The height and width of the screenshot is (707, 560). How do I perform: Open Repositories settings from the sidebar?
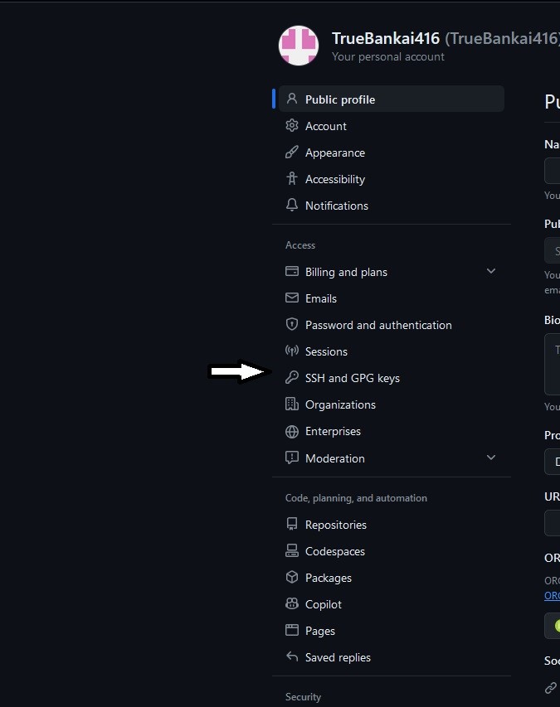tap(336, 524)
